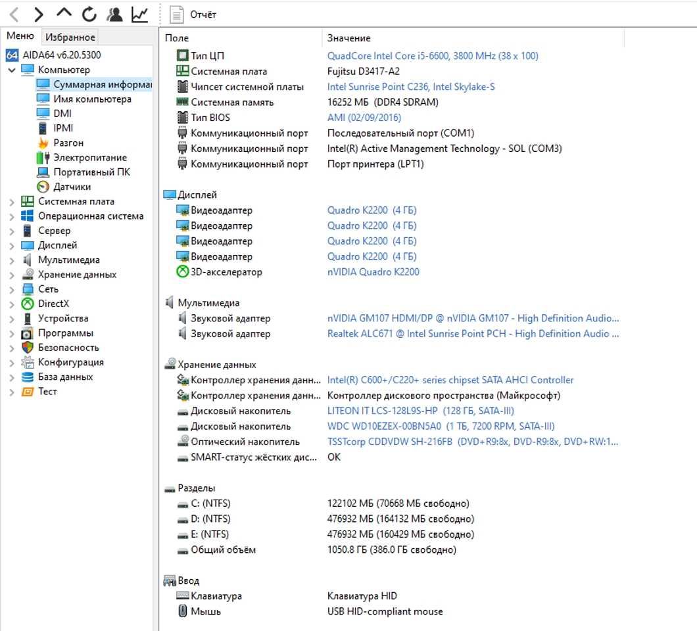Click the Разгон flame icon

pos(43,143)
